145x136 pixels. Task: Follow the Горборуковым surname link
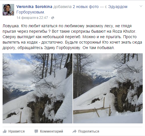point(30,12)
